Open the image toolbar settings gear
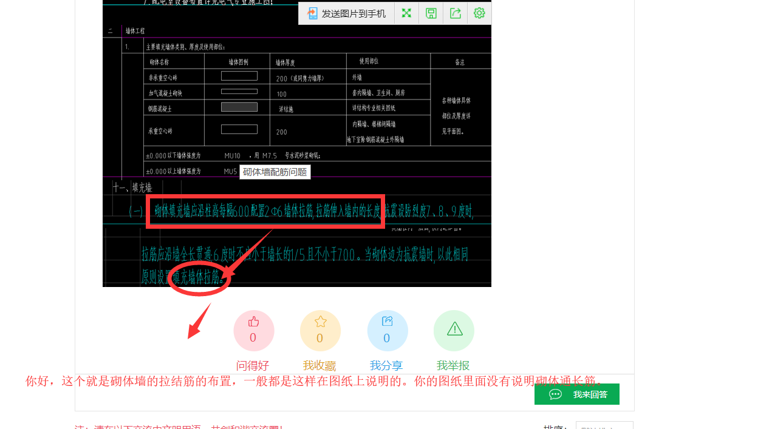This screenshot has height=429, width=772. [479, 13]
